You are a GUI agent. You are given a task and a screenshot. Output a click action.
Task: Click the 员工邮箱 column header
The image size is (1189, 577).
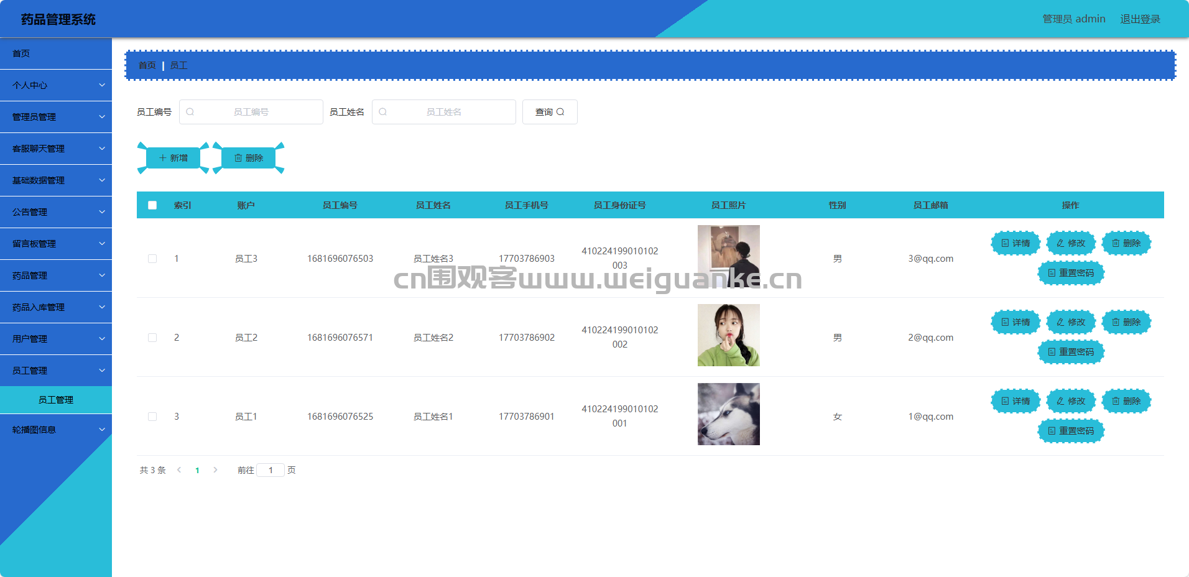coord(931,205)
